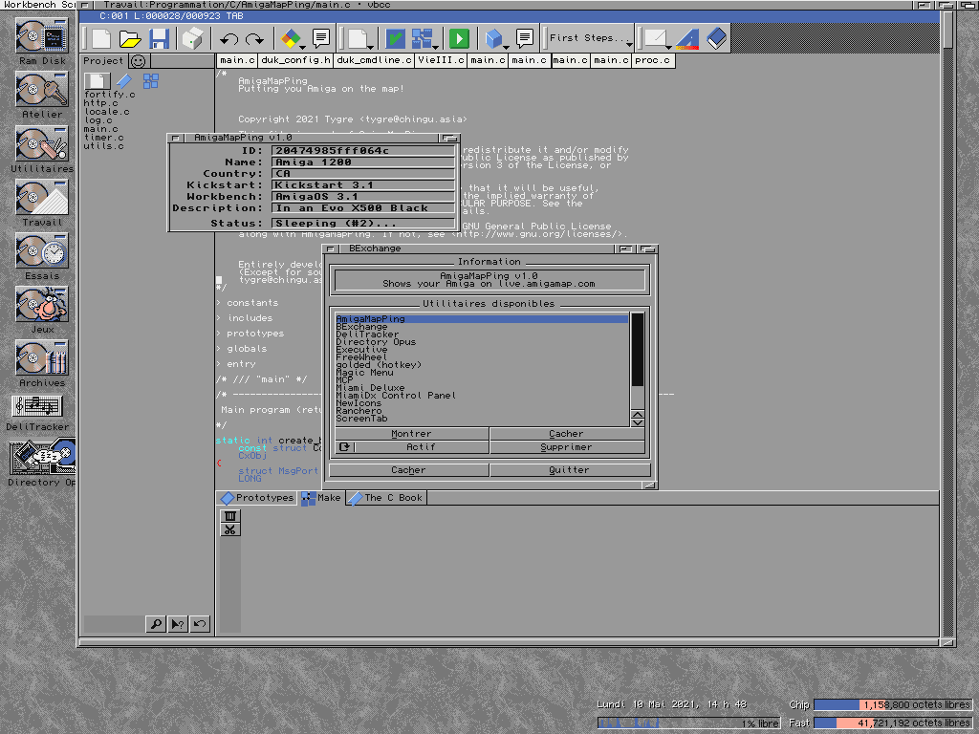Click Quitter in BExchange
The image size is (979, 734).
[x=570, y=470]
